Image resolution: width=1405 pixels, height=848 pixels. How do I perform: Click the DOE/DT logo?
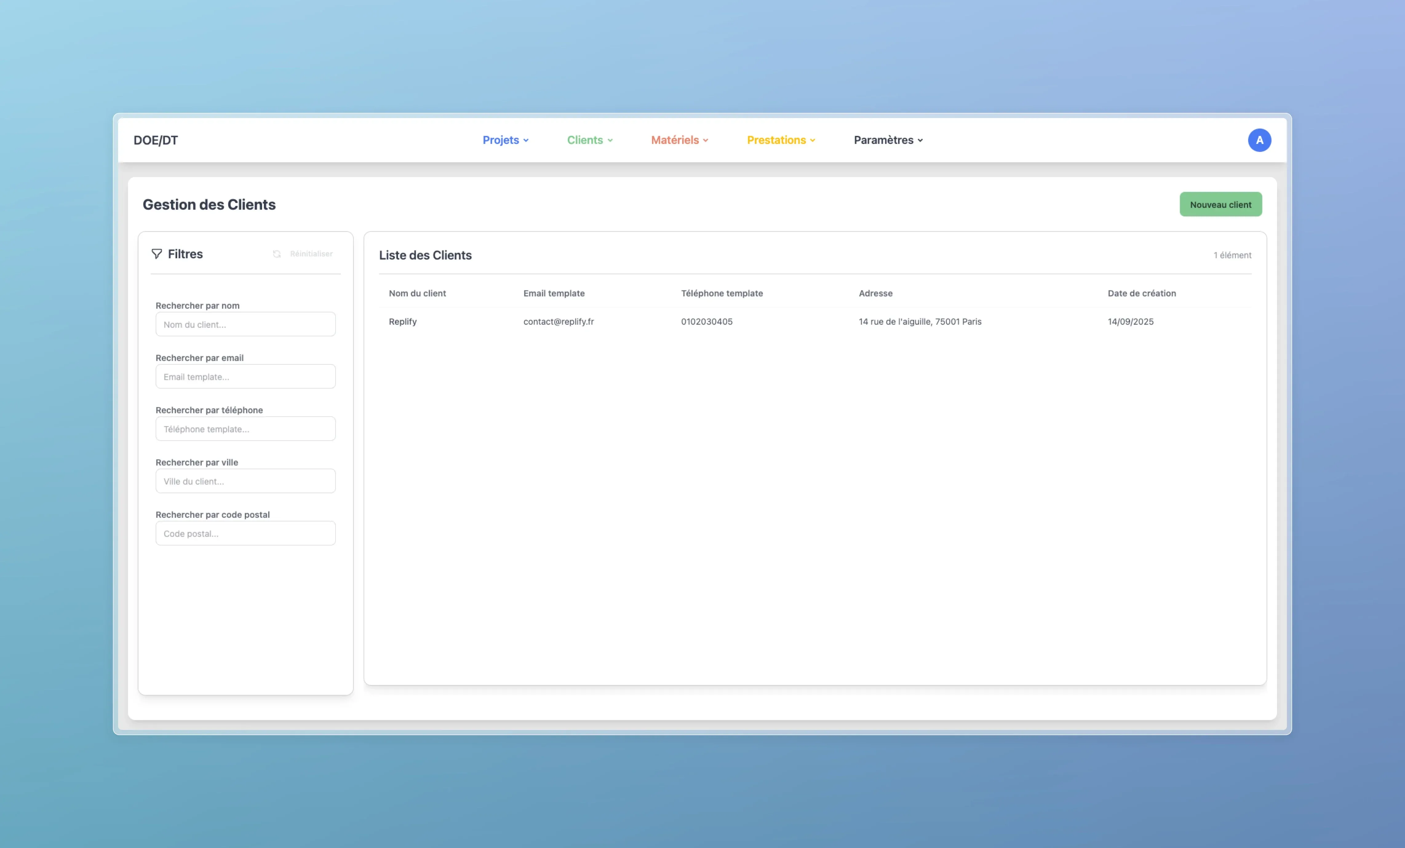click(156, 140)
